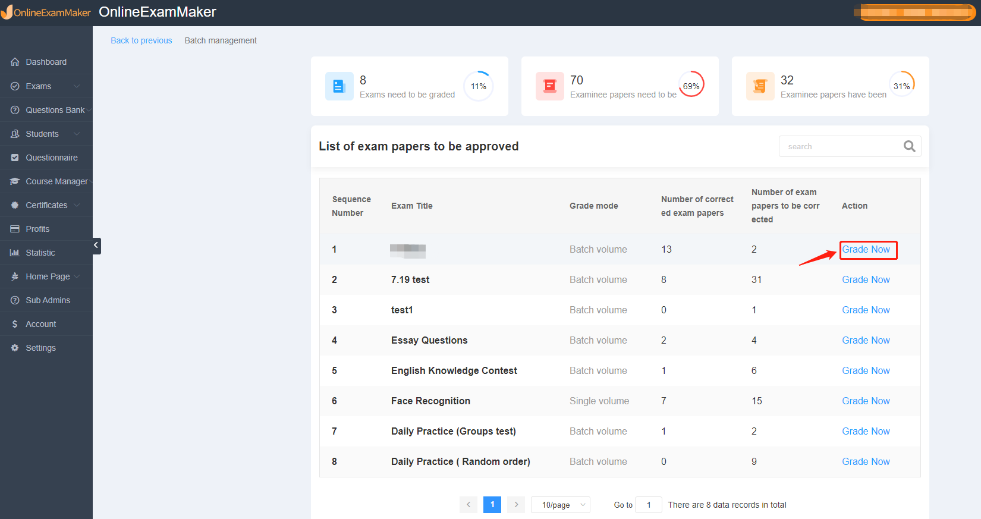Open Dashboard from the sidebar

(46, 62)
